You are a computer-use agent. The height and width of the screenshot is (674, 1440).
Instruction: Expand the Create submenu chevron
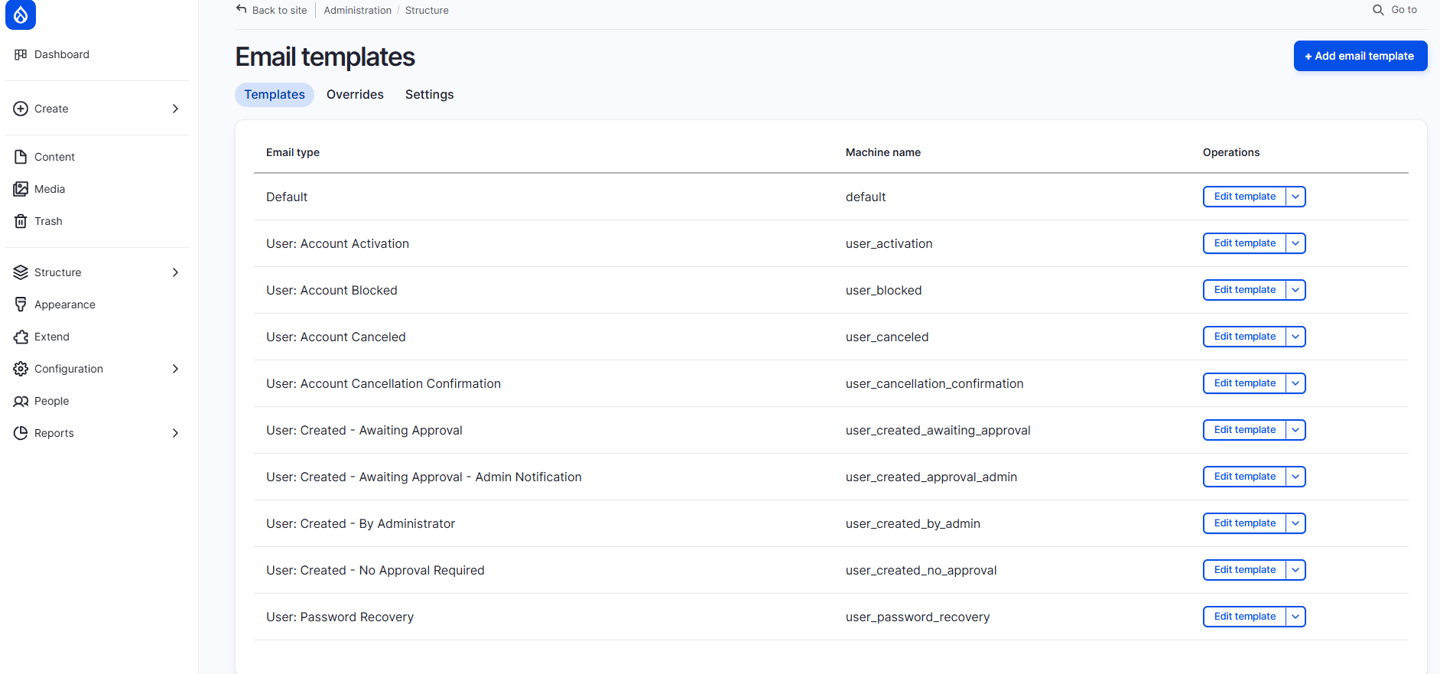pos(175,109)
